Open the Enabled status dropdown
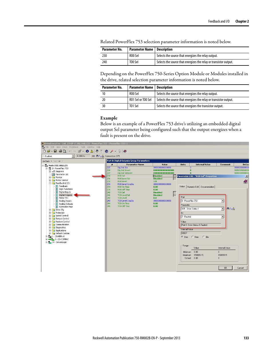The height and width of the screenshot is (353, 273). [x=73, y=156]
